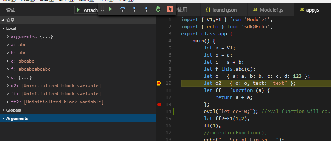Click class name app on line 3
This screenshot has height=141, width=331.
click(222, 34)
